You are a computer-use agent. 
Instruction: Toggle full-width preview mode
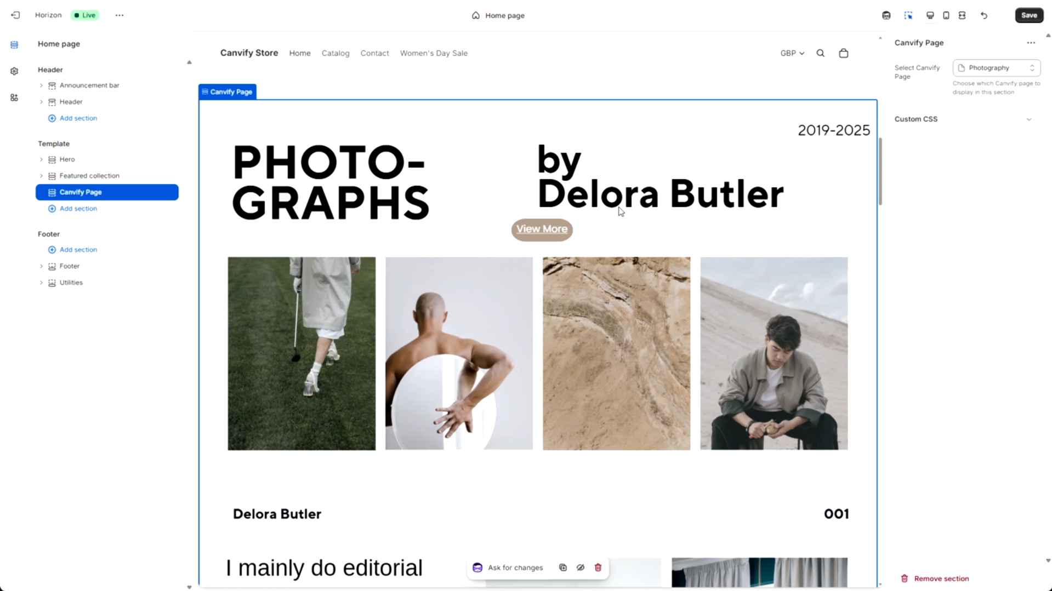pyautogui.click(x=962, y=15)
